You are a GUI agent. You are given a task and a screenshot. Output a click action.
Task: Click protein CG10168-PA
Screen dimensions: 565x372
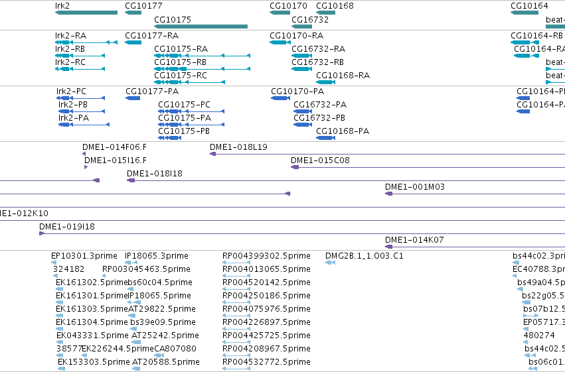pyautogui.click(x=326, y=138)
